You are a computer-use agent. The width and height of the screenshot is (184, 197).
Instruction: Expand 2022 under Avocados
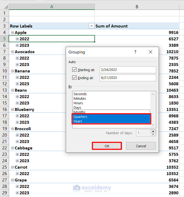(17, 58)
